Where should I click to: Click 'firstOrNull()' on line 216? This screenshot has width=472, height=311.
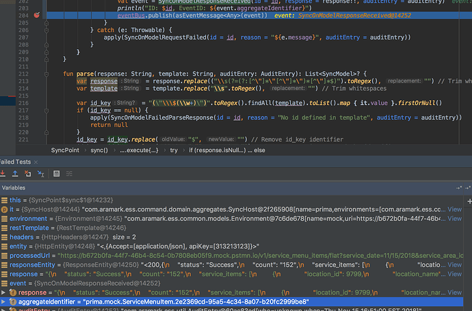pos(420,103)
